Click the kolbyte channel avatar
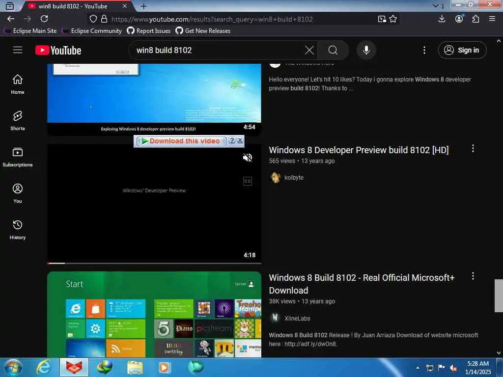The width and height of the screenshot is (503, 377). pyautogui.click(x=275, y=177)
